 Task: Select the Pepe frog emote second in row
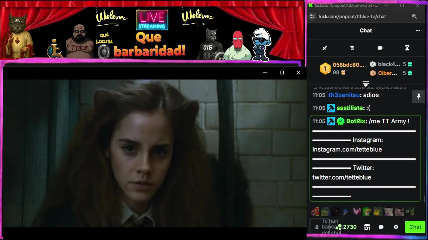[x=325, y=211]
